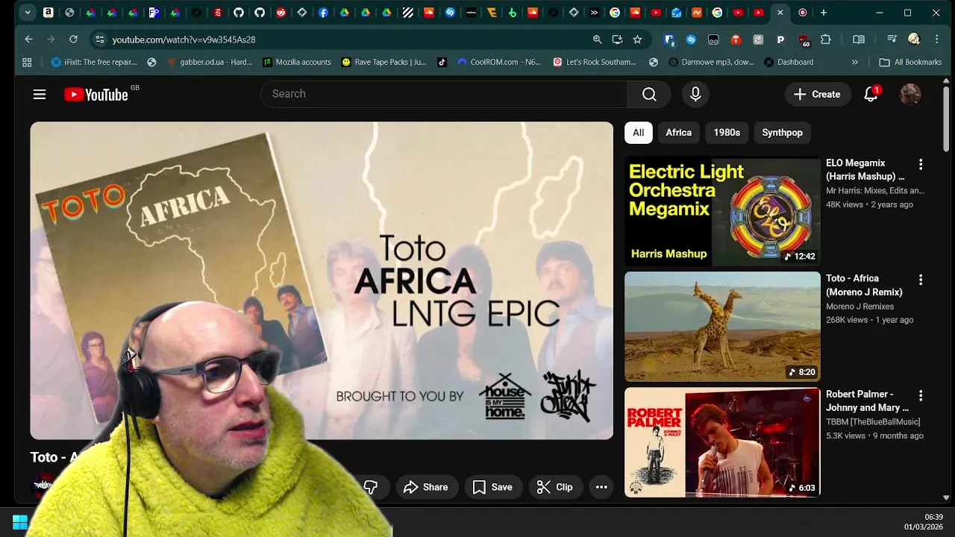This screenshot has height=537, width=955.
Task: Install app icon in address bar
Action: click(x=617, y=40)
